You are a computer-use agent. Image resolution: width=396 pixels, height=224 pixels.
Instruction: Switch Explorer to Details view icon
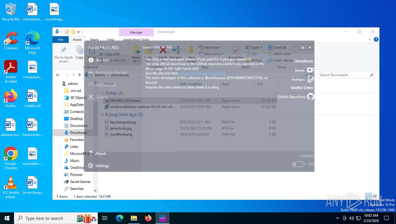pyautogui.click(x=368, y=196)
